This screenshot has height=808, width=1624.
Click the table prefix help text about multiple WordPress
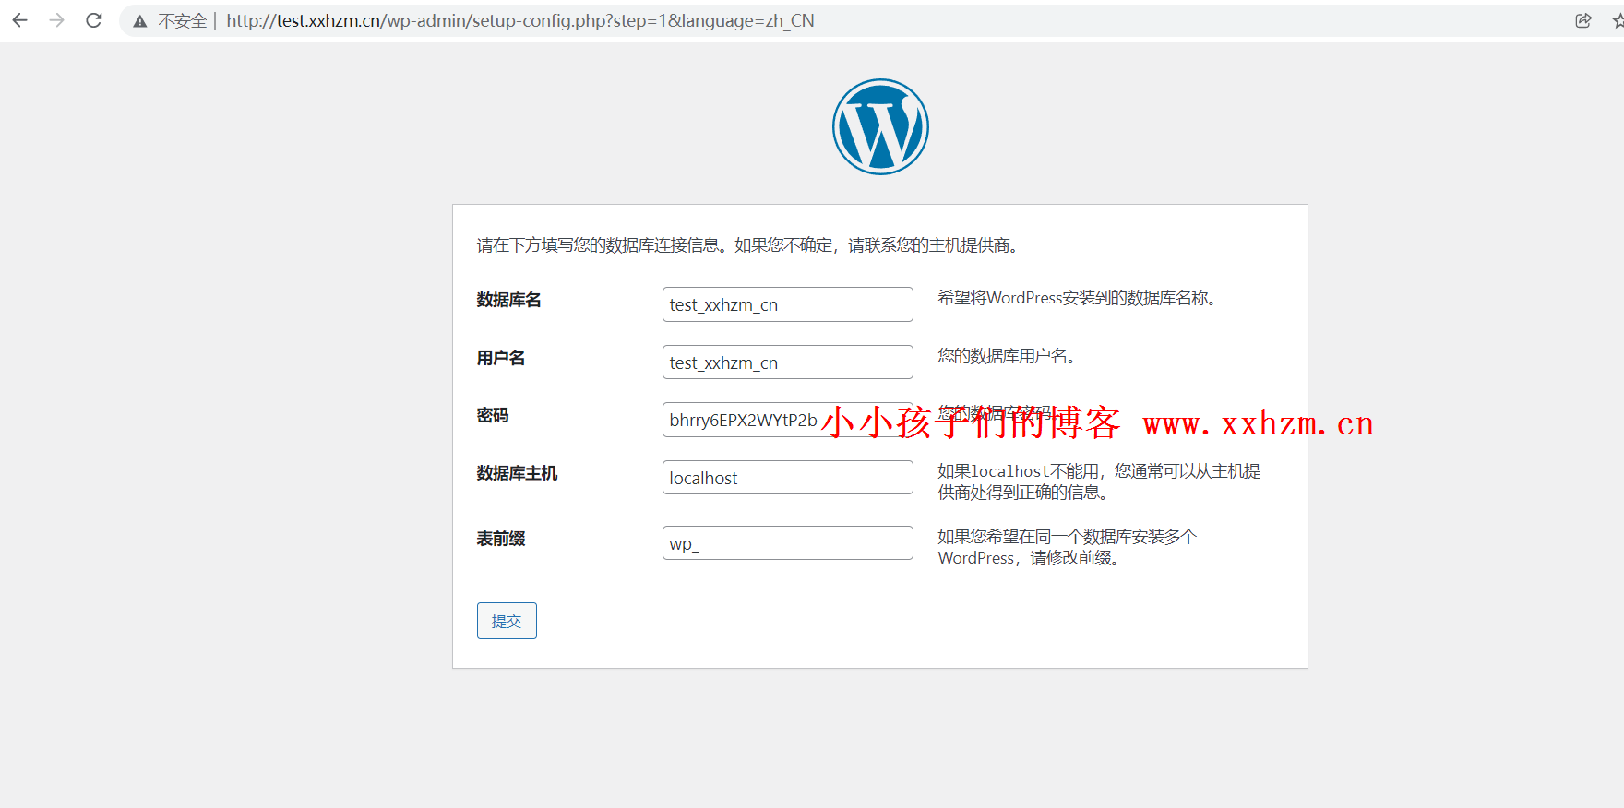pos(1068,547)
